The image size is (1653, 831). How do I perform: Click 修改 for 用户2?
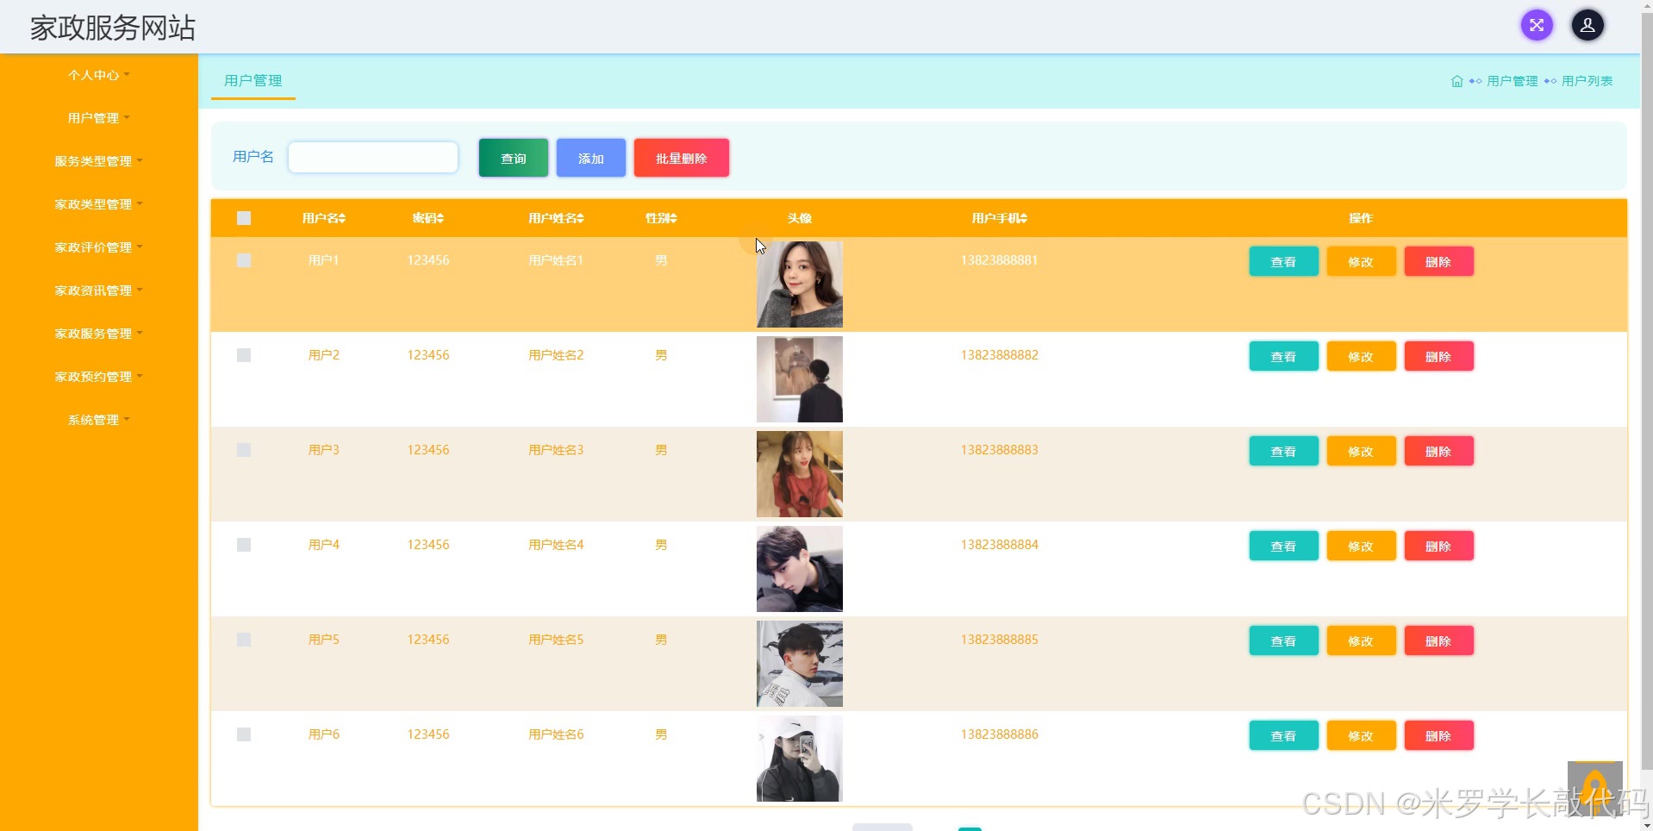pos(1361,356)
